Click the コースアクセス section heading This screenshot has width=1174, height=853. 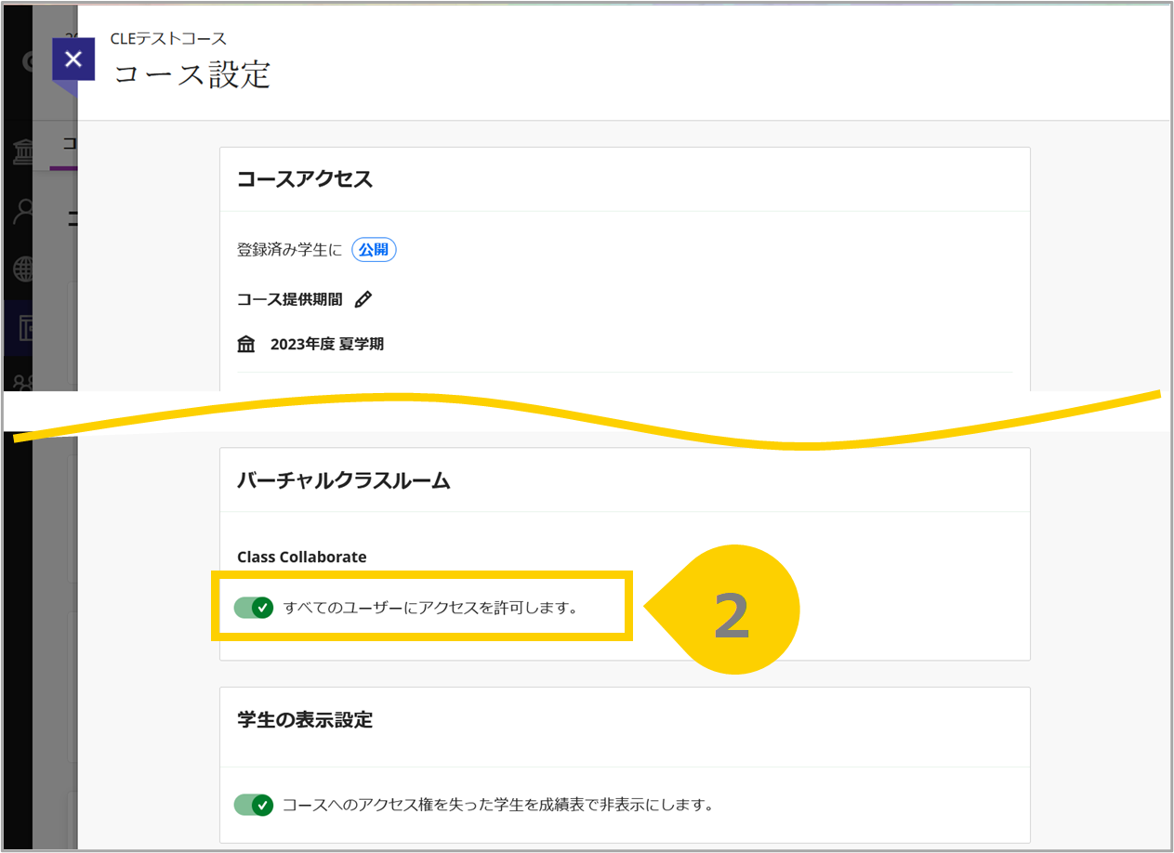pos(305,179)
